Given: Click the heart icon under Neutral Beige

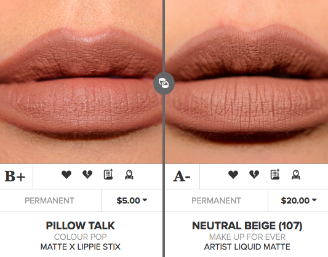Looking at the screenshot, I should coord(233,175).
